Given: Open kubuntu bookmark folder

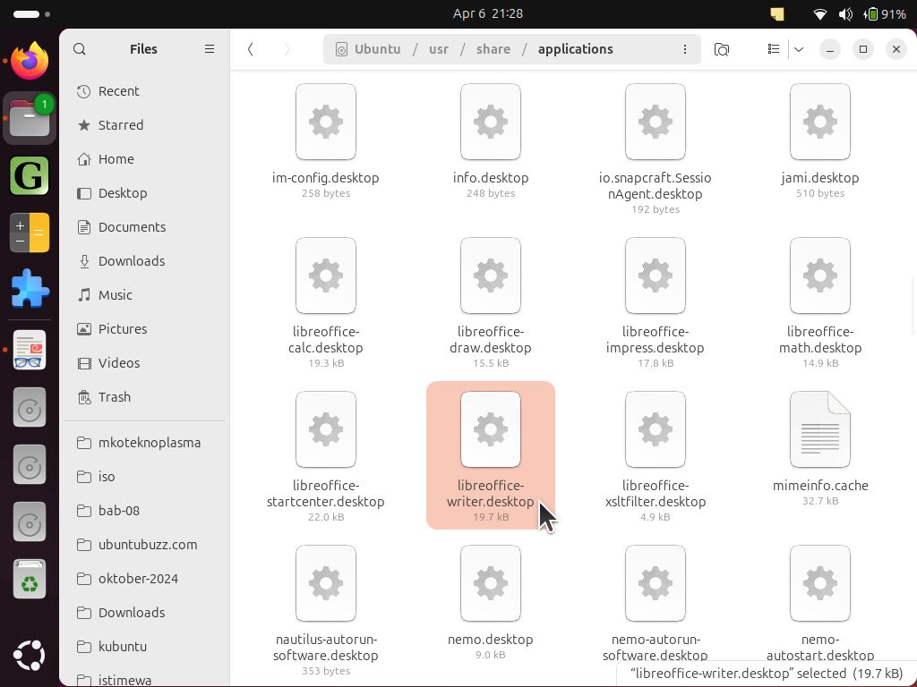Looking at the screenshot, I should (x=144, y=647).
